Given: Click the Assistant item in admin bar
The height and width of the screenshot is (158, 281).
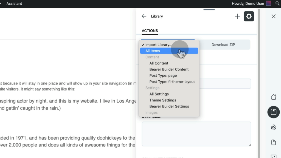Looking at the screenshot, I should 14,4.
